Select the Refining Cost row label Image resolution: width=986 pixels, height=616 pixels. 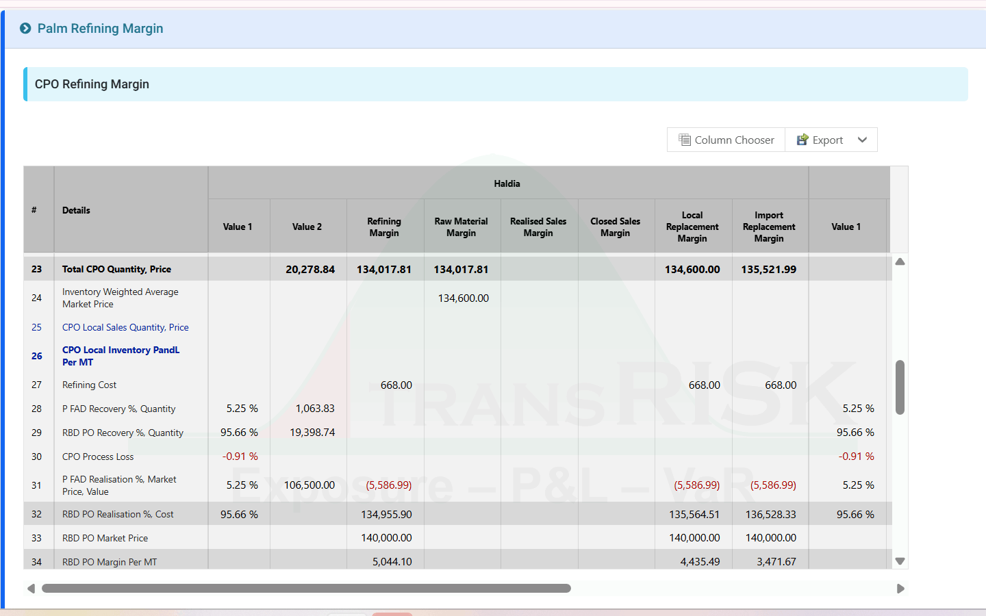tap(89, 385)
